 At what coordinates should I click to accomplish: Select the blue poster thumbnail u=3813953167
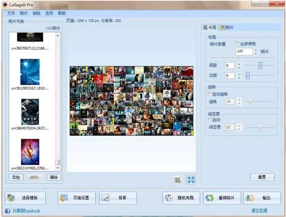(x=30, y=72)
